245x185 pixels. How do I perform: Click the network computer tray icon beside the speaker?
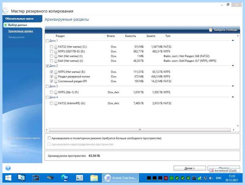tap(205, 178)
